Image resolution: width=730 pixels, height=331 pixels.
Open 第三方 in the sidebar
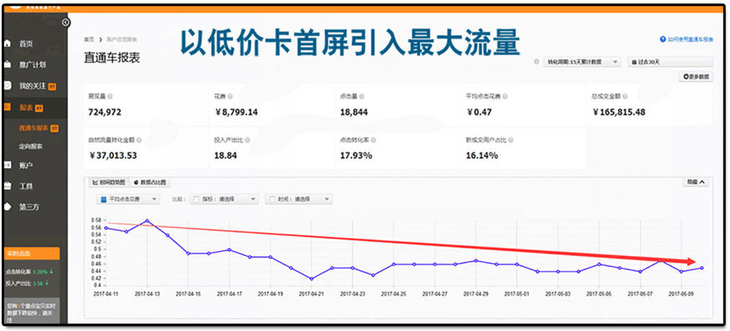click(29, 207)
